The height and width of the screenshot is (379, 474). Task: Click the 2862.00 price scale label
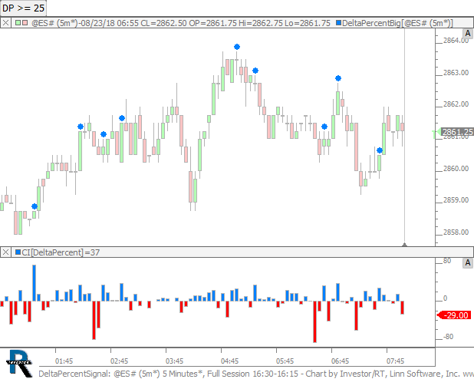coord(456,104)
